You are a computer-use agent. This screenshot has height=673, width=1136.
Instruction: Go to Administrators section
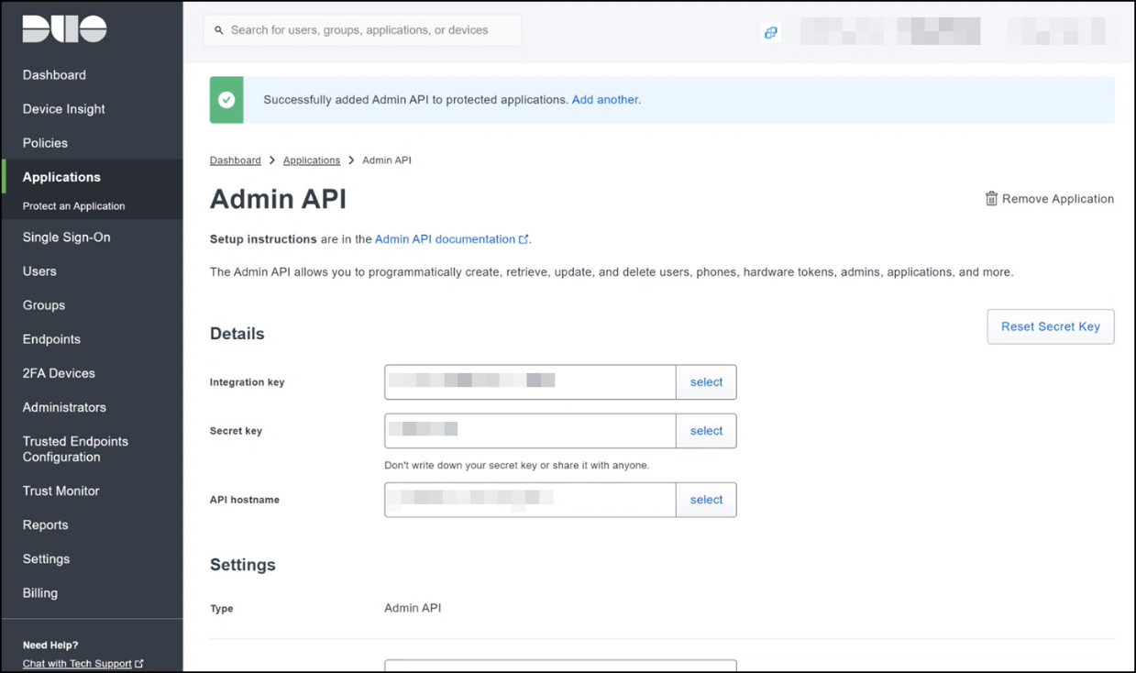pos(64,407)
